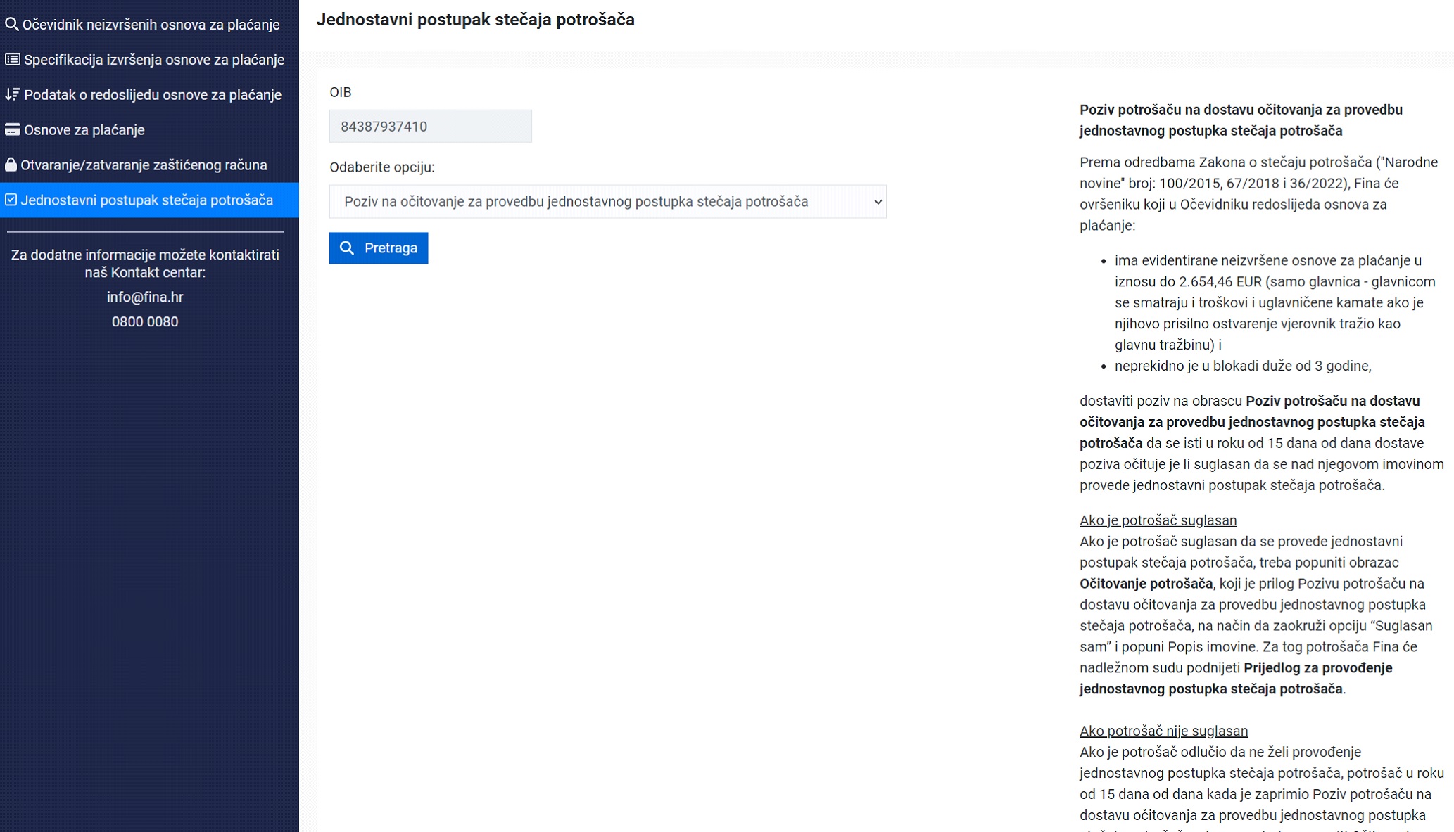
Task: Open Specifikacija izvršenja osnove za plaćanje
Action: (x=154, y=60)
